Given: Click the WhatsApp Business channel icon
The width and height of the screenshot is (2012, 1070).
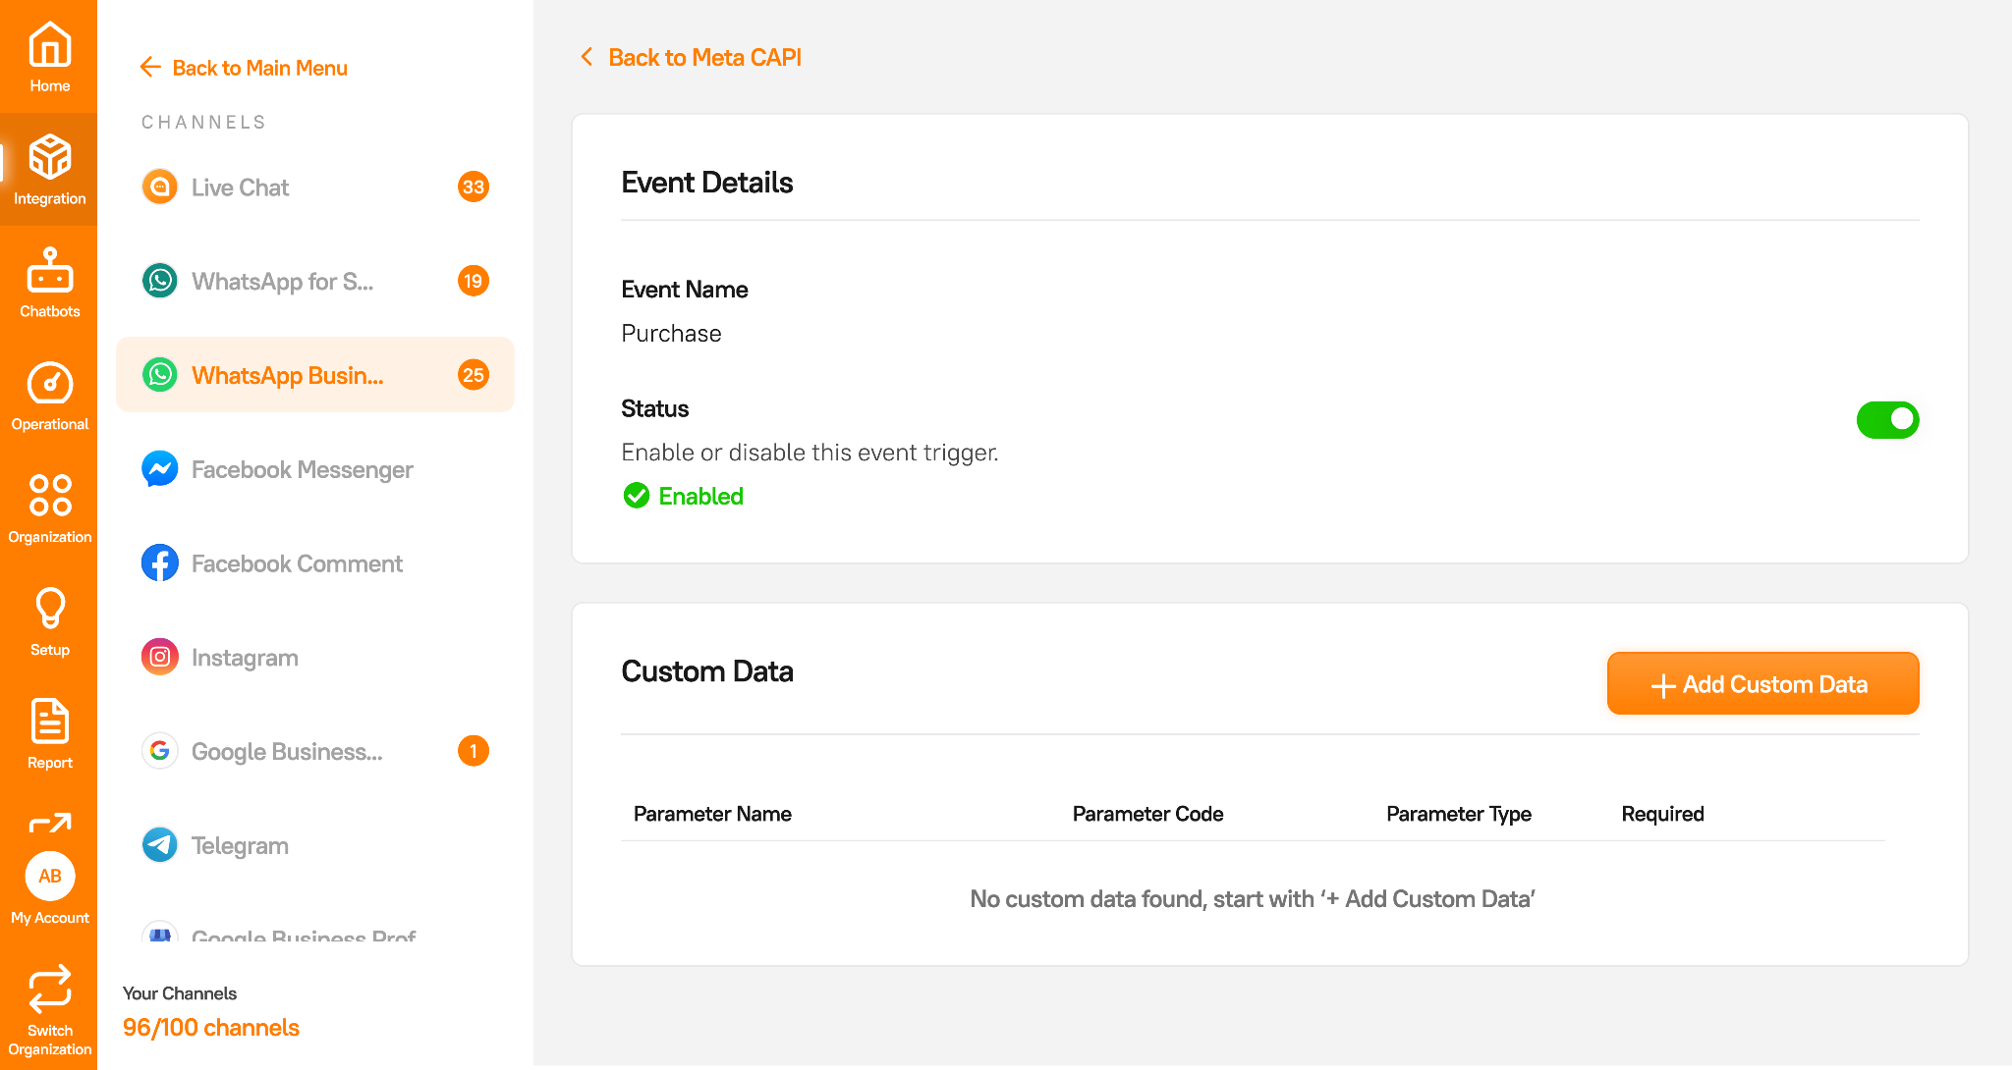Looking at the screenshot, I should point(160,375).
